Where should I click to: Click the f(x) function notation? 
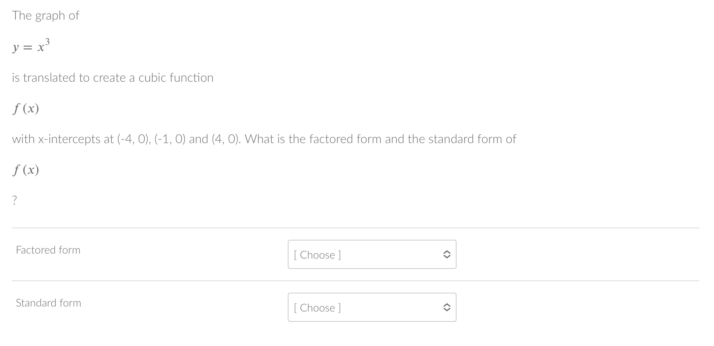25,109
